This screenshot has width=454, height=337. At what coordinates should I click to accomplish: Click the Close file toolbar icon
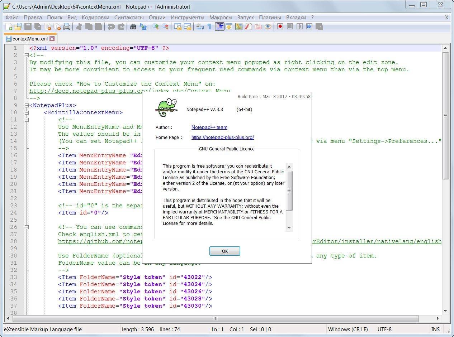coord(47,27)
